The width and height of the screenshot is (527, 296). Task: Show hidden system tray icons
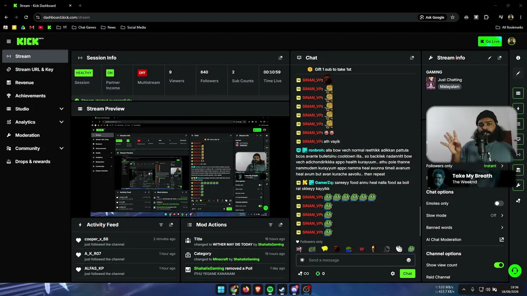click(464, 289)
